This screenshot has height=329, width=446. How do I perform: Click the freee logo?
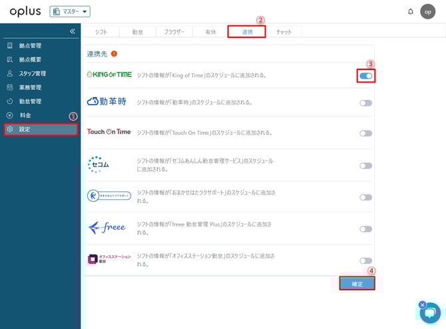[107, 228]
